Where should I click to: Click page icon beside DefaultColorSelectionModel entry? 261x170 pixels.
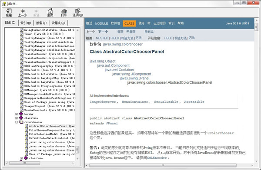pyautogui.click(x=27, y=138)
